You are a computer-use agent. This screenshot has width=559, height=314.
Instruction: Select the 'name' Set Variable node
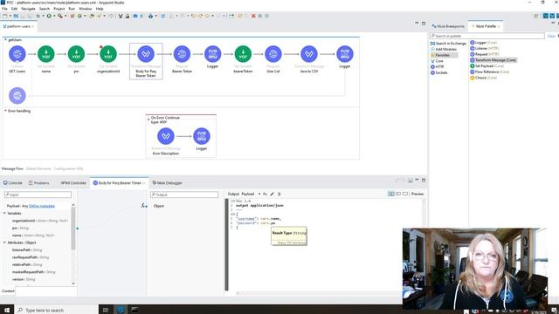coord(46,54)
